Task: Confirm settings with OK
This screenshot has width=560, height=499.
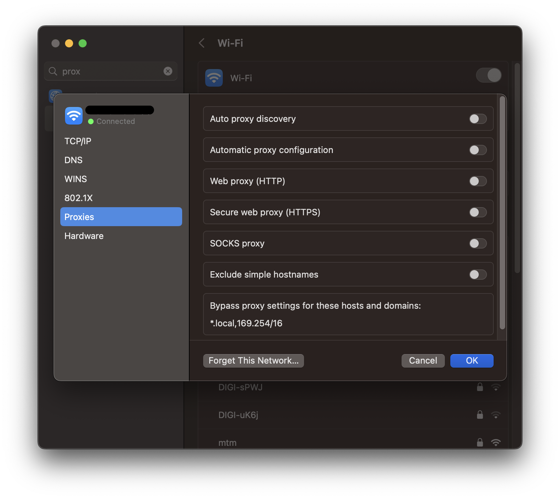Action: coord(471,361)
